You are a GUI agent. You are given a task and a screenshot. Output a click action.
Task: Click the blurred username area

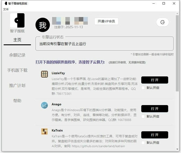pyautogui.click(x=70, y=21)
